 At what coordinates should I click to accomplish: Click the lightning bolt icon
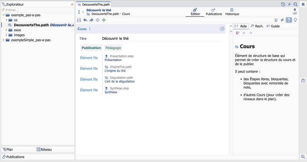point(289,4)
